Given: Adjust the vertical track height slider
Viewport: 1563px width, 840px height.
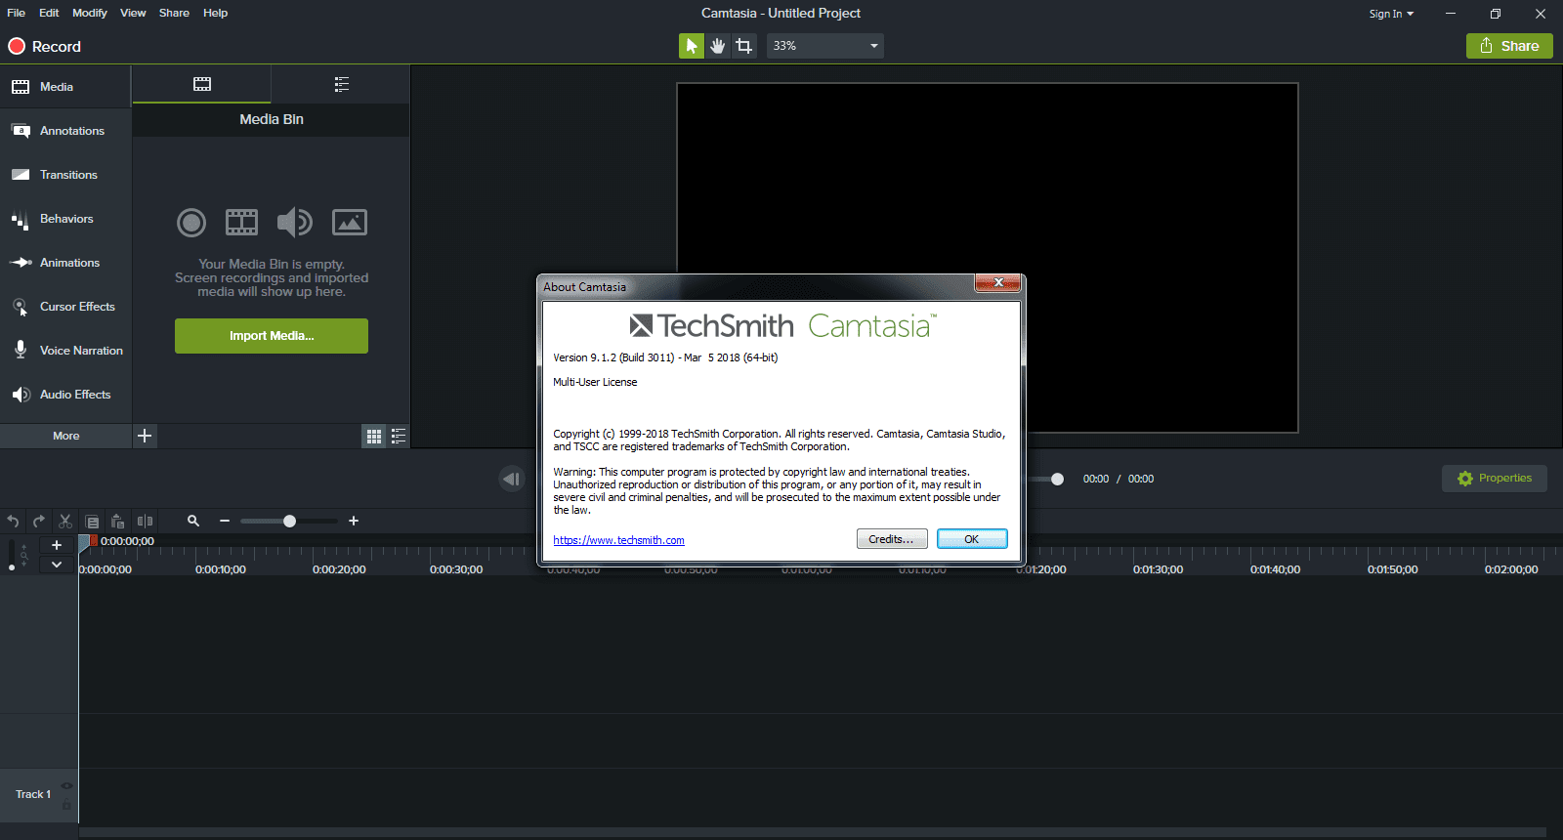Looking at the screenshot, I should click(12, 567).
